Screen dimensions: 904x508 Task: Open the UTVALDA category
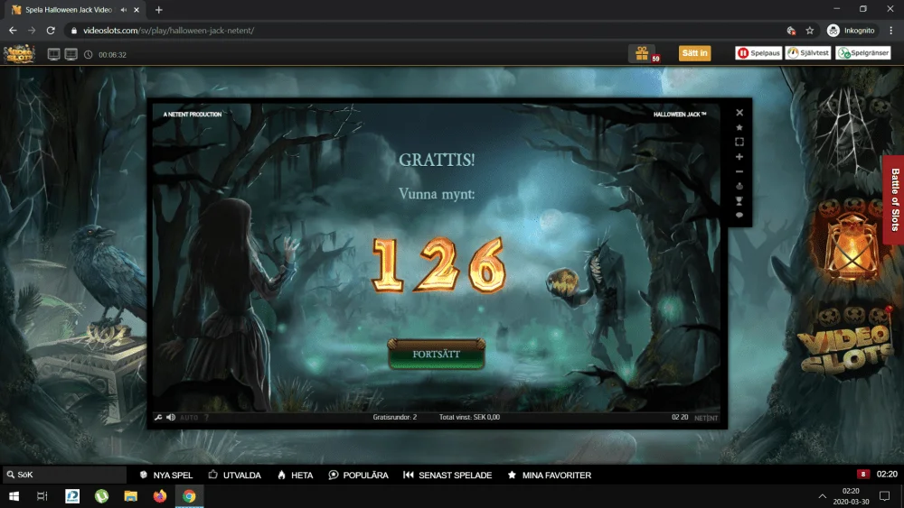(235, 476)
